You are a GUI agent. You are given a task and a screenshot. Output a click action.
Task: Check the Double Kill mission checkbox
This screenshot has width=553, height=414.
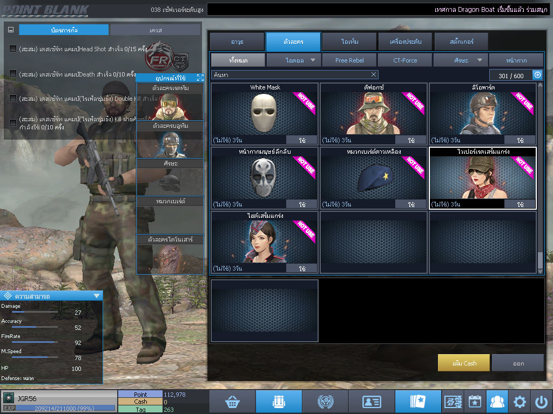click(13, 98)
